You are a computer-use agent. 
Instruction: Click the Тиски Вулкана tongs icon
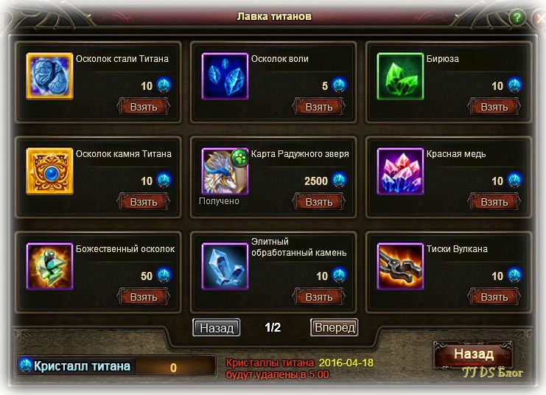[x=400, y=266]
